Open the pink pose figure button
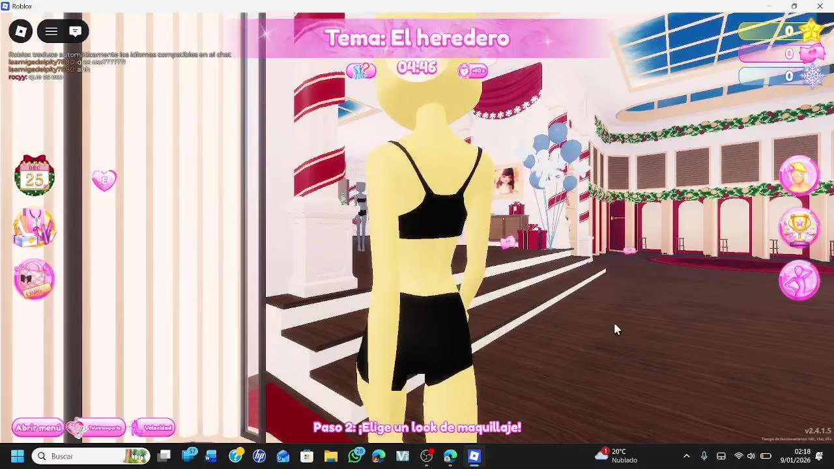The image size is (834, 469). click(x=799, y=280)
